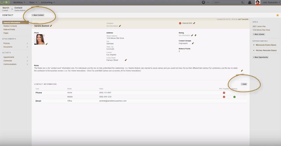Open notifications bell icon

tap(250, 2)
